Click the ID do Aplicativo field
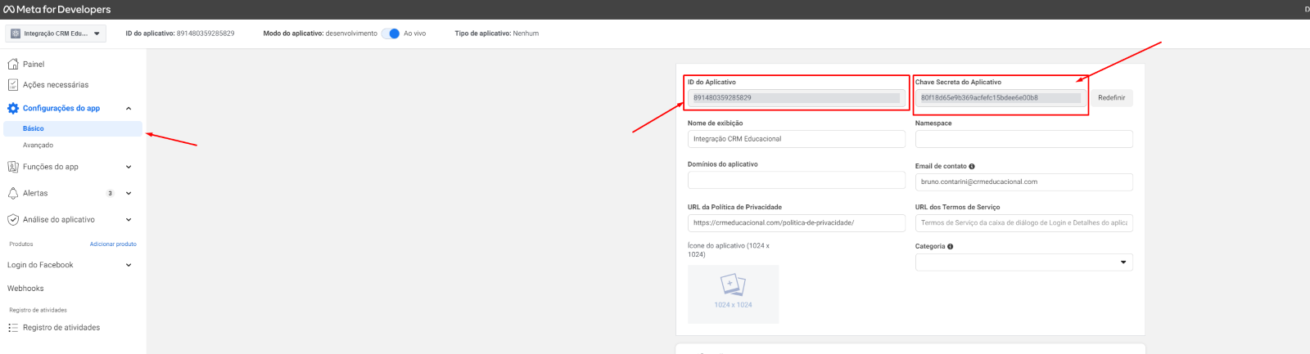Screen dimensions: 1310x354 click(x=797, y=97)
